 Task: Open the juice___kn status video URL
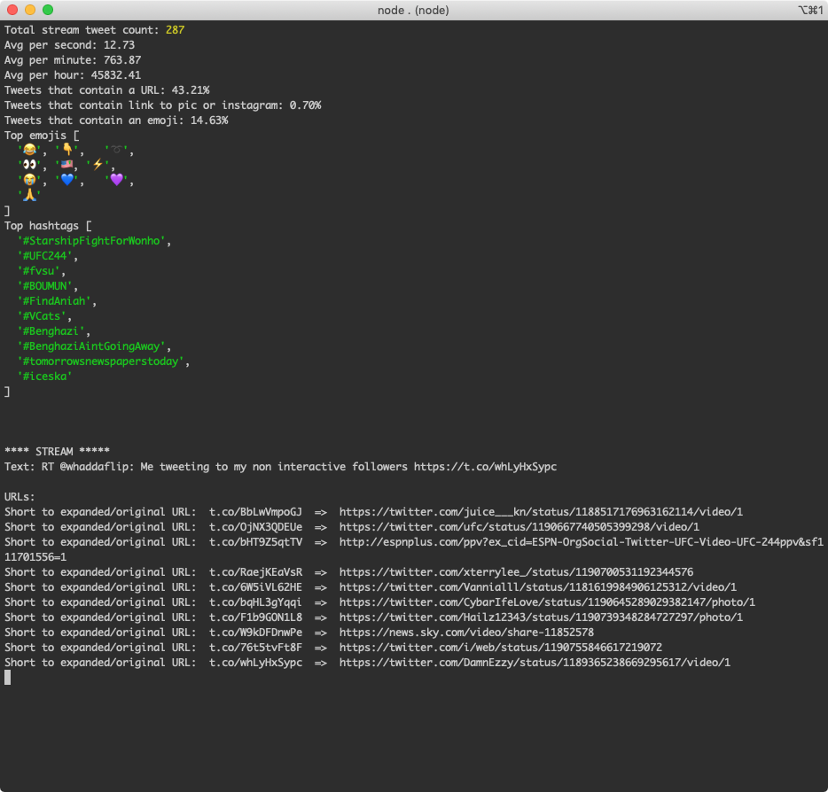coord(541,512)
